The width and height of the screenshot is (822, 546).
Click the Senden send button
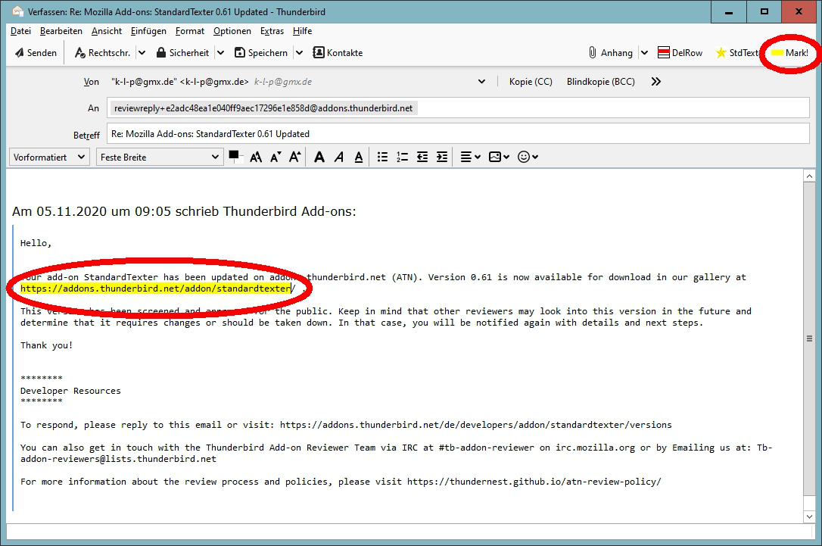pyautogui.click(x=36, y=52)
